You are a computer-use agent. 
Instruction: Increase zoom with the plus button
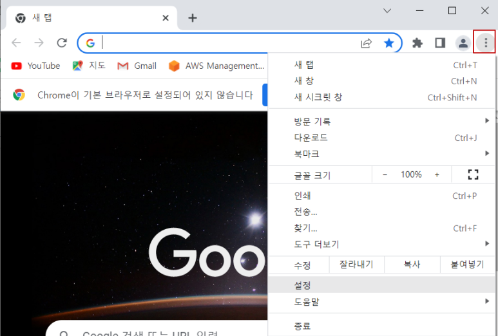(437, 175)
